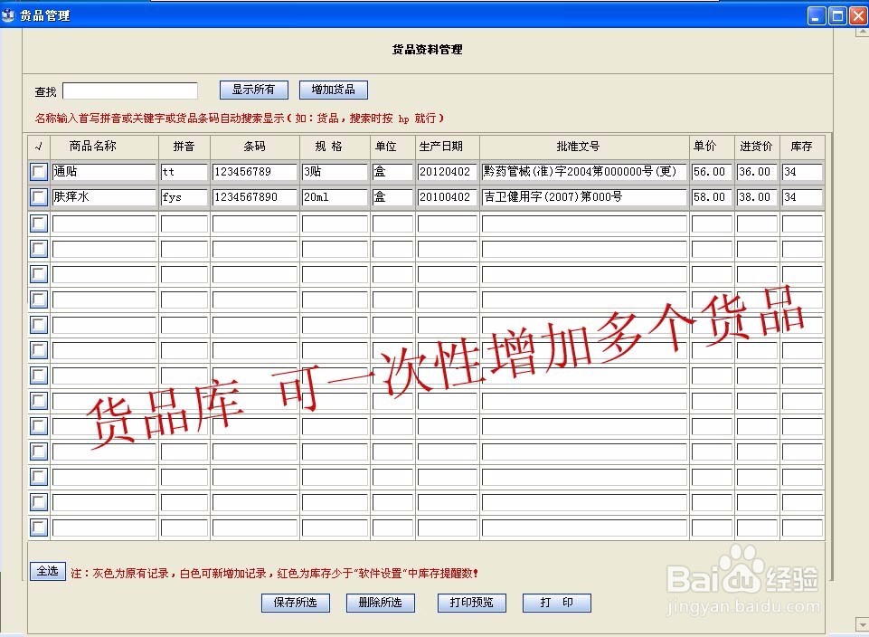
Task: Click the 显示所有 button
Action: (254, 90)
